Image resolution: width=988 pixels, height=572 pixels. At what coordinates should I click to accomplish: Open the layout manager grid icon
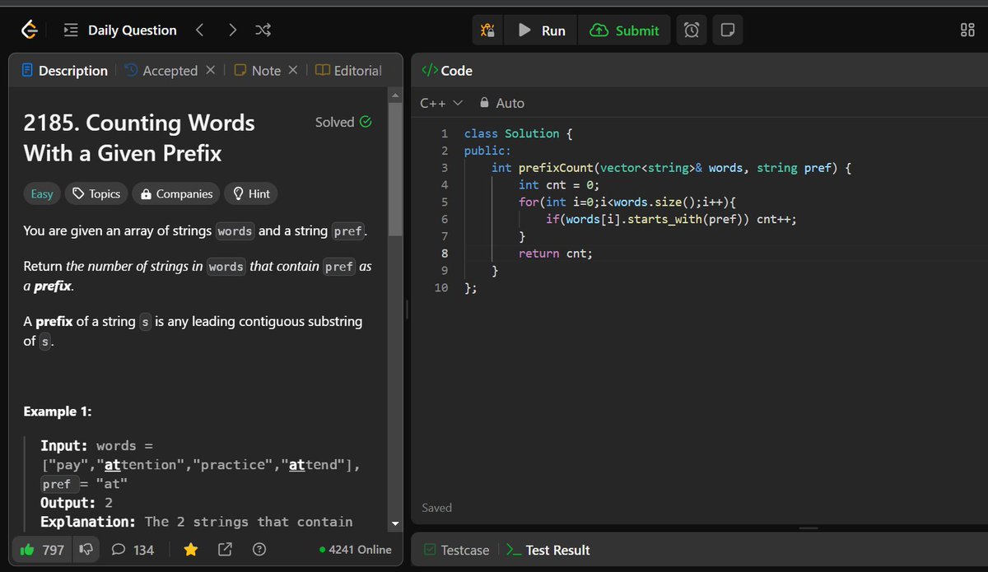[967, 30]
